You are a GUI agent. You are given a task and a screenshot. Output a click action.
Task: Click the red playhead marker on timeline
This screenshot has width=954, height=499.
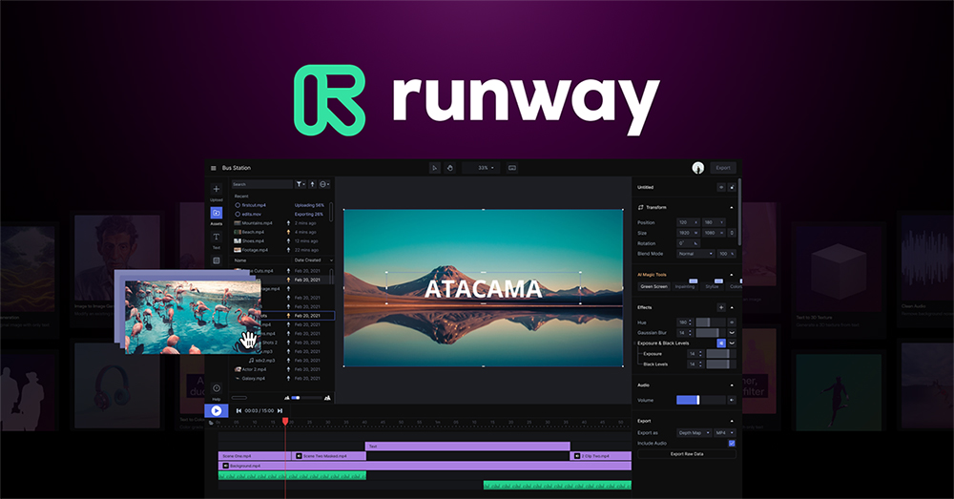(x=284, y=421)
